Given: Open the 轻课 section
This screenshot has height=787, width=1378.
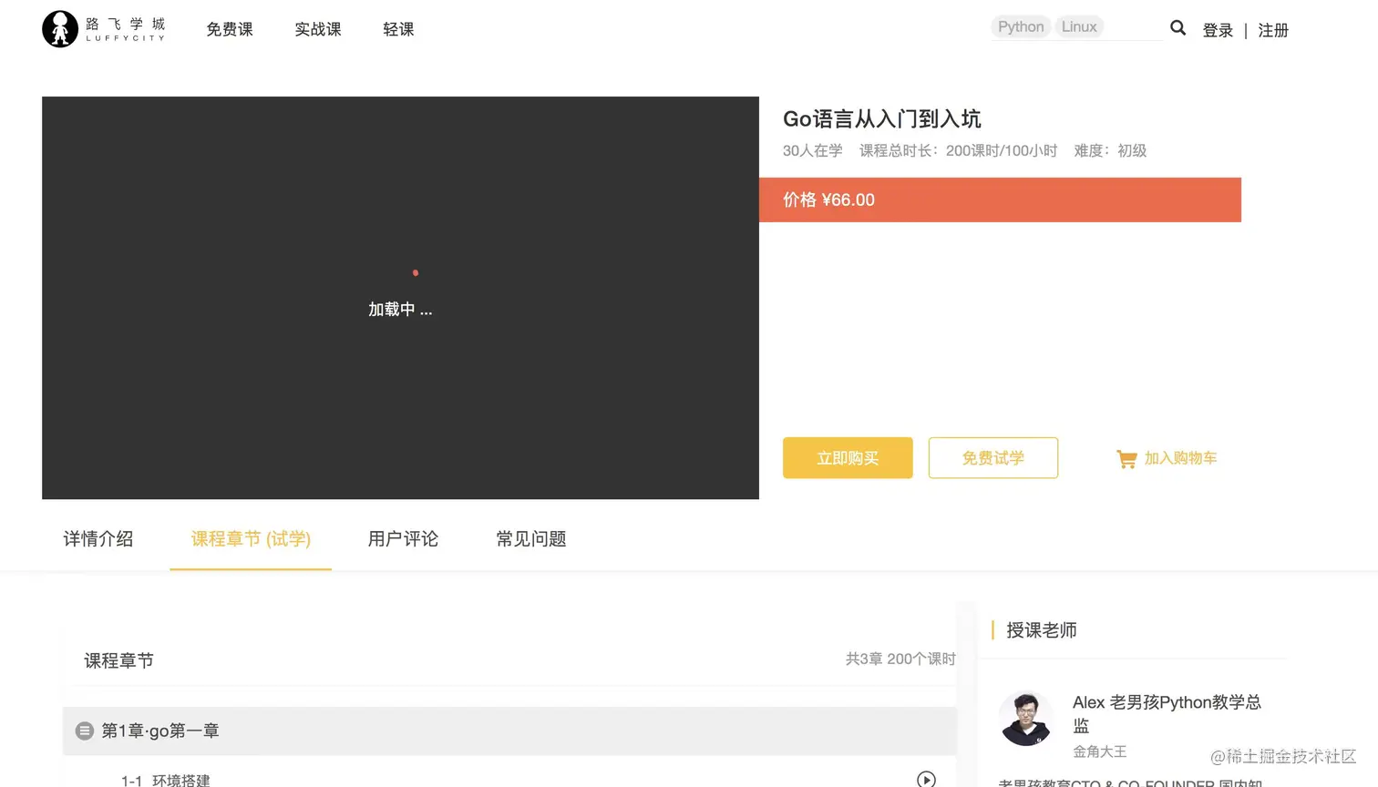Looking at the screenshot, I should 398,28.
